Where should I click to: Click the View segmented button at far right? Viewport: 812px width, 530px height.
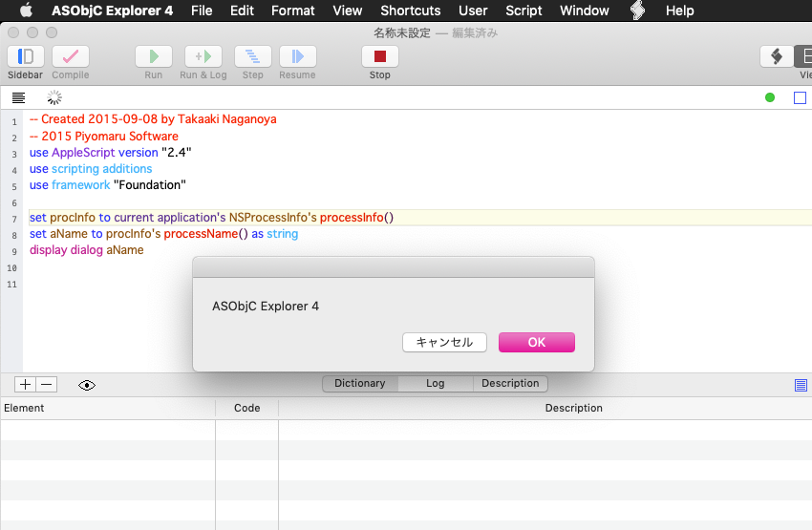click(x=803, y=56)
